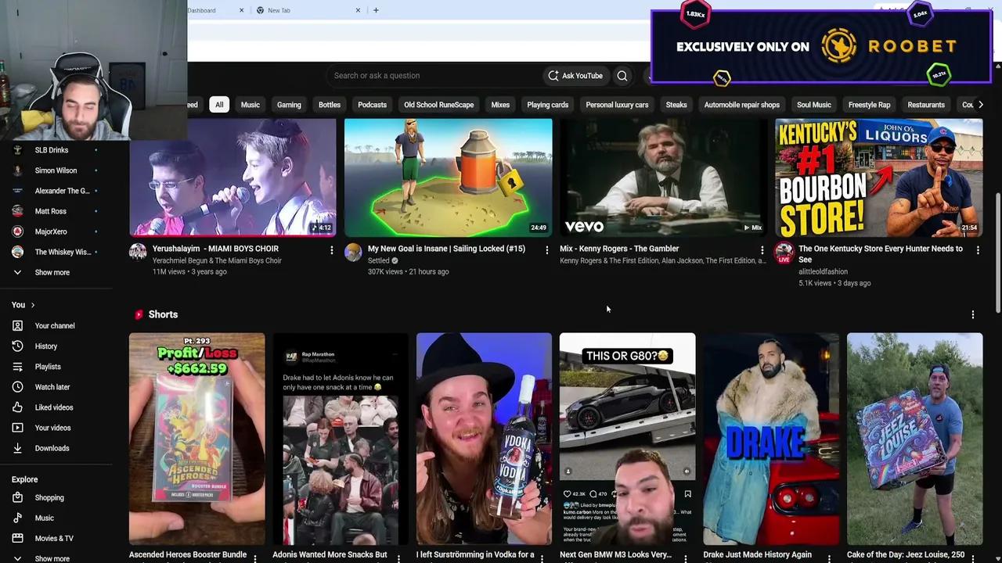Open Yerachmiel Begun channel avatar

(138, 252)
